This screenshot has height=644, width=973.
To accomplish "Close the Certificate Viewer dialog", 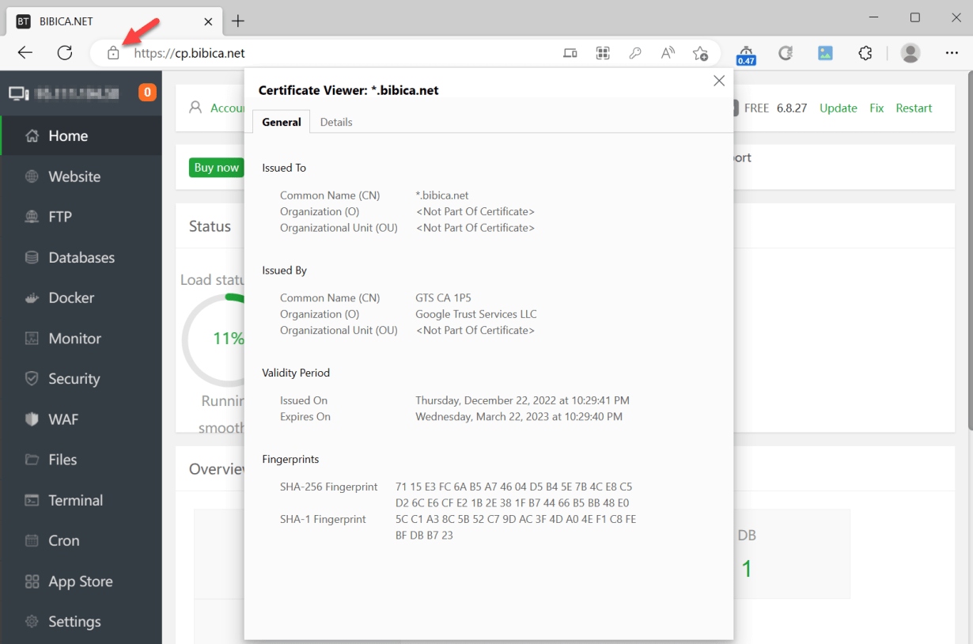I will coord(719,81).
